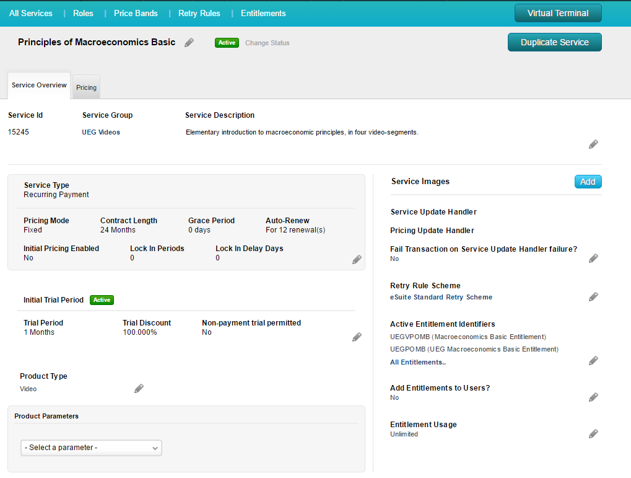Switch to the Pricing tab
Viewport: 631px width, 478px height.
(86, 87)
